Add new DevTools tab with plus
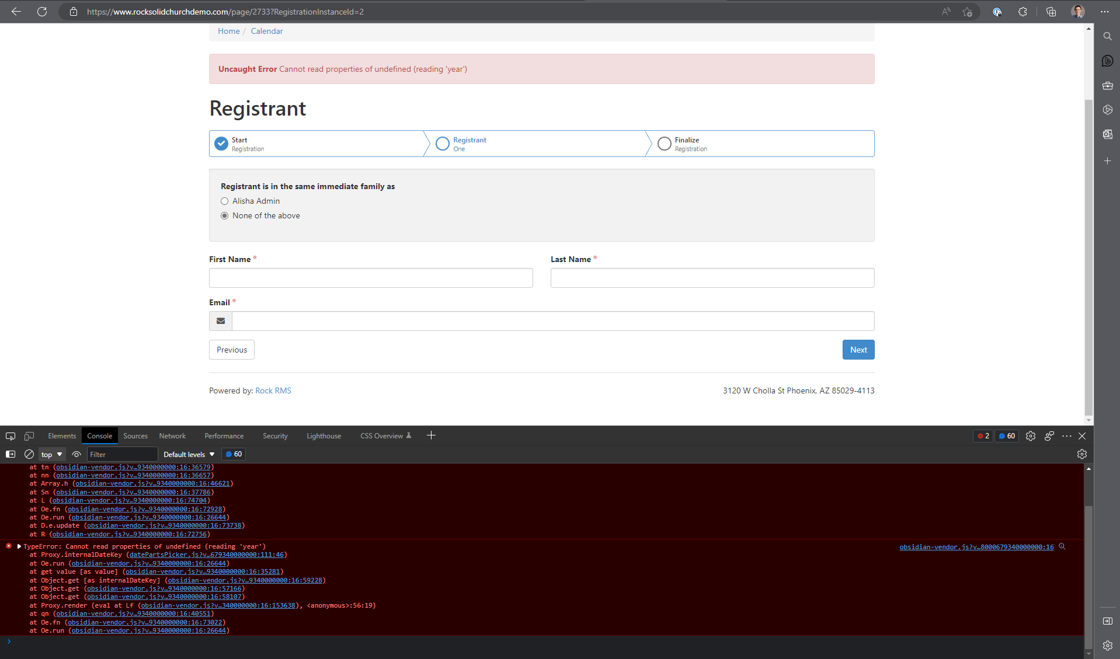This screenshot has height=659, width=1120. [431, 435]
